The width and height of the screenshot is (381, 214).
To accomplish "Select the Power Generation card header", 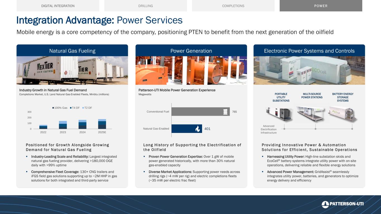I will click(x=191, y=51).
